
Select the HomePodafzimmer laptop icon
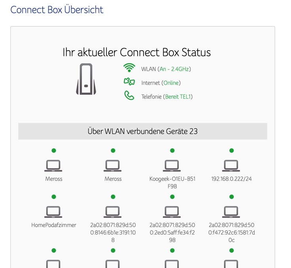53,212
